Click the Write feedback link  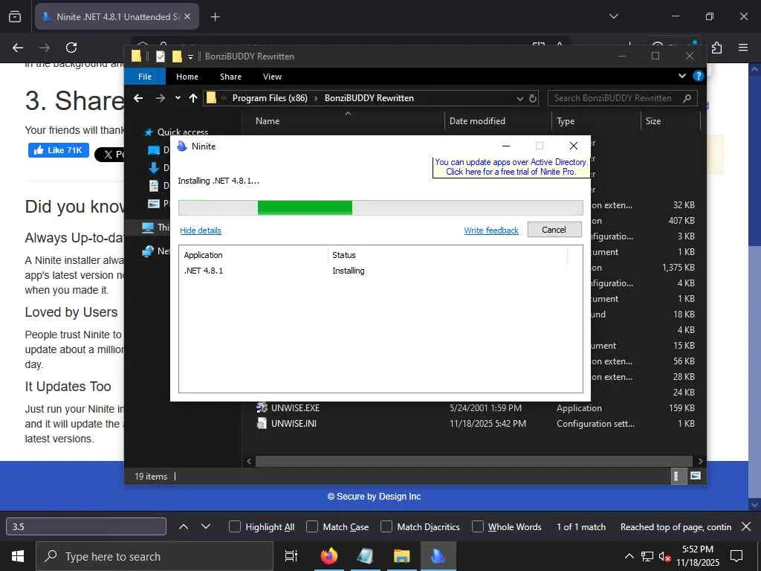(x=491, y=230)
